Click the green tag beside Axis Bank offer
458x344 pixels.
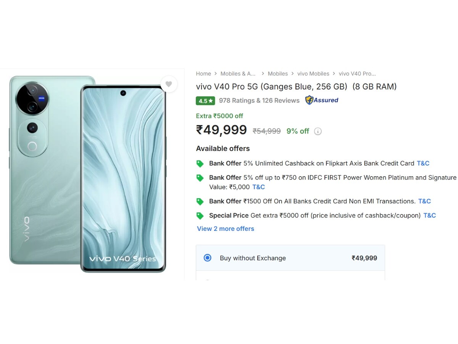pyautogui.click(x=200, y=164)
